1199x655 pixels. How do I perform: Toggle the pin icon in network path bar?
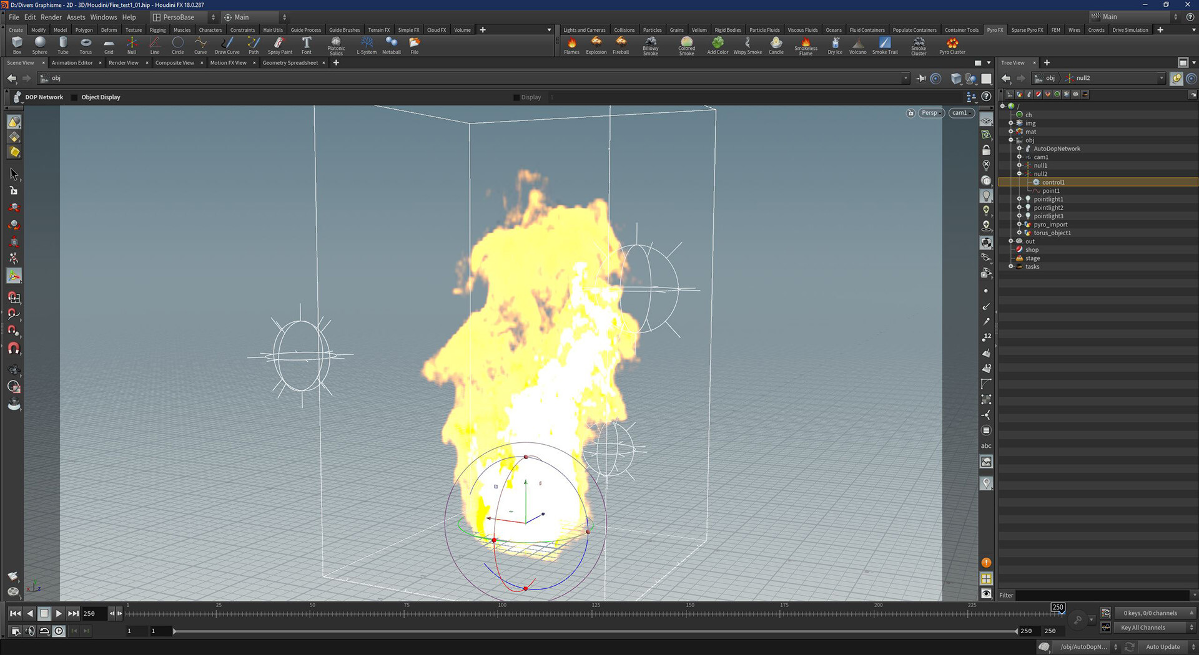point(921,78)
